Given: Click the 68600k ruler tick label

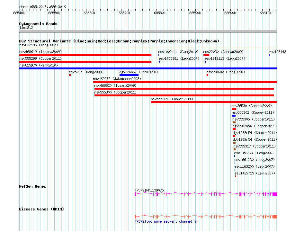Looking at the screenshot, I should click(230, 13).
